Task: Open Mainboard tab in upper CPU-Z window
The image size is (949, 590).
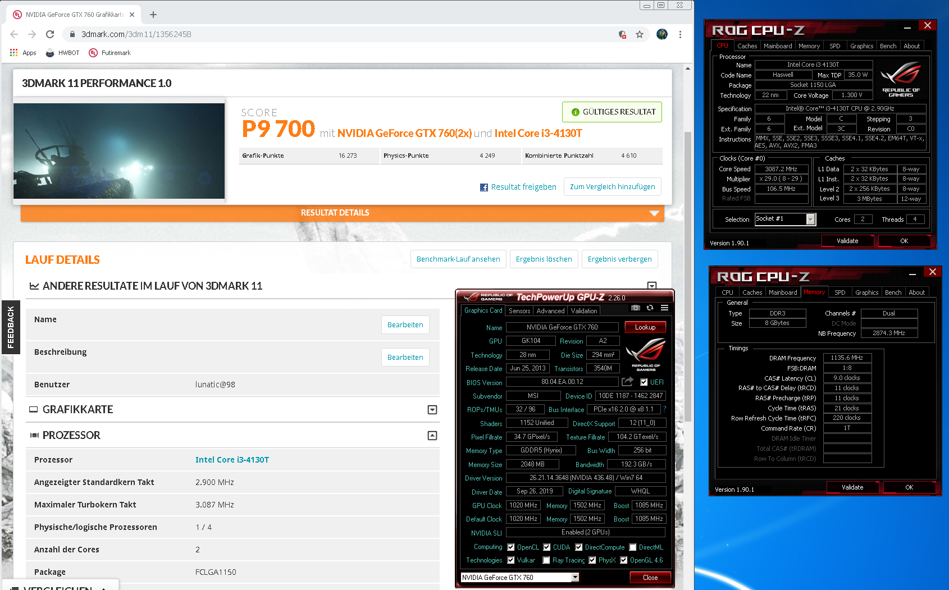Action: click(x=778, y=46)
